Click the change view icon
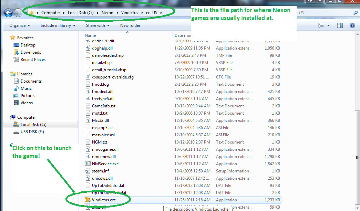 (321, 25)
